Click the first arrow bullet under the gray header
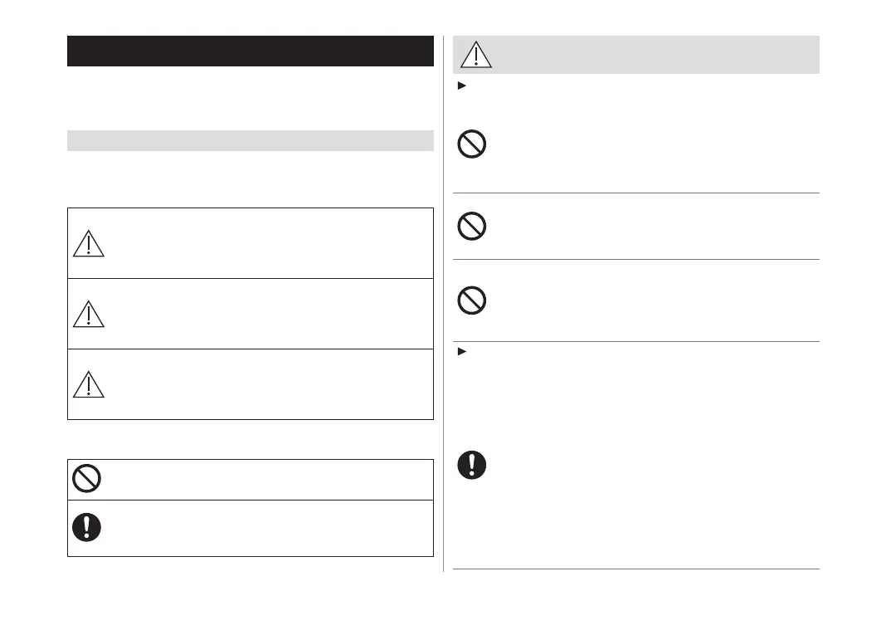The image size is (886, 630). click(461, 86)
